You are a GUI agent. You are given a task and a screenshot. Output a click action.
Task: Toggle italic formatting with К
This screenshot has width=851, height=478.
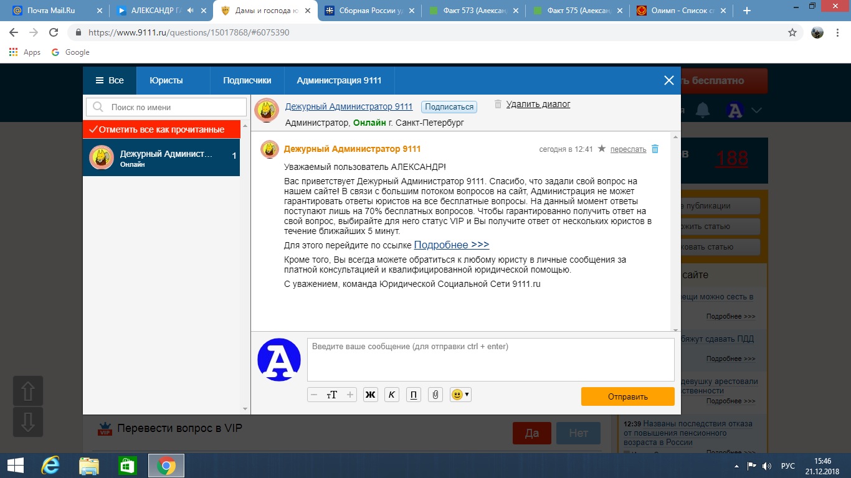pos(392,395)
